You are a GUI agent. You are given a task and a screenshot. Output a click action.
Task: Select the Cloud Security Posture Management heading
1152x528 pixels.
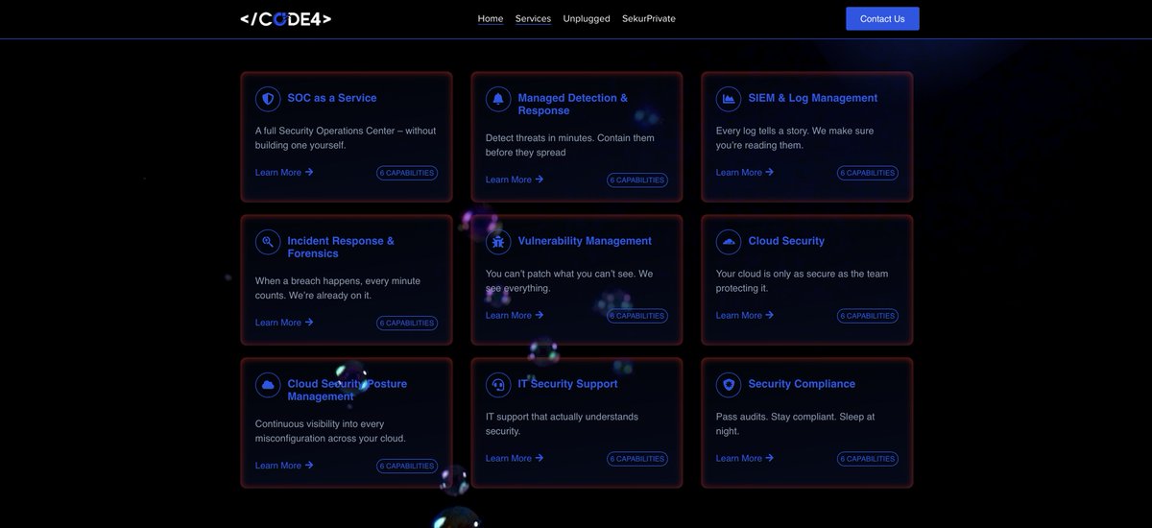click(x=348, y=390)
